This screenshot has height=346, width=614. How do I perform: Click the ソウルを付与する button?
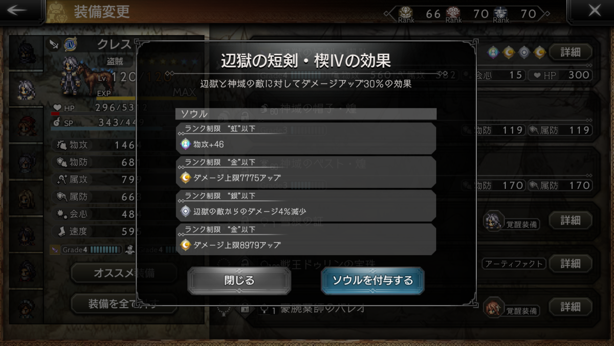(372, 281)
